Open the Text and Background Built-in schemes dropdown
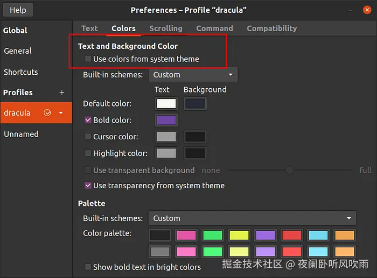Image resolution: width=377 pixels, height=278 pixels. pyautogui.click(x=193, y=75)
